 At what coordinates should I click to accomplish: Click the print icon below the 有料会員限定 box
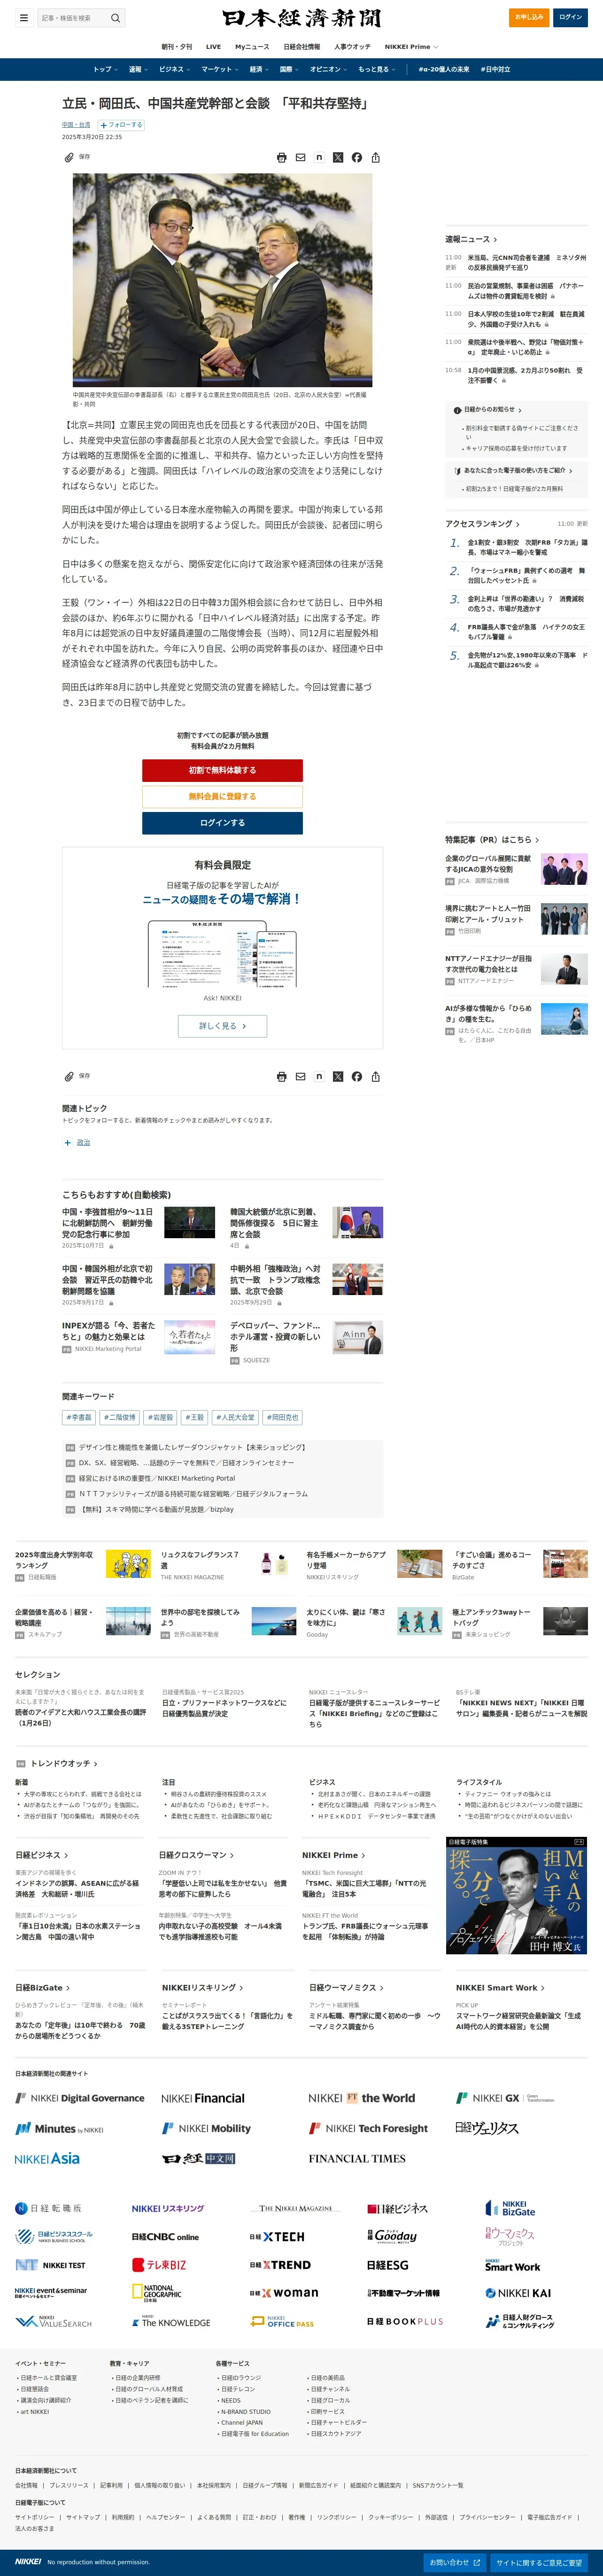[282, 1077]
